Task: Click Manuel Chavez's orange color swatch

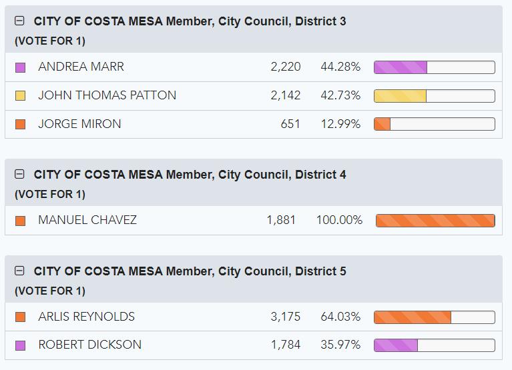Action: [20, 221]
